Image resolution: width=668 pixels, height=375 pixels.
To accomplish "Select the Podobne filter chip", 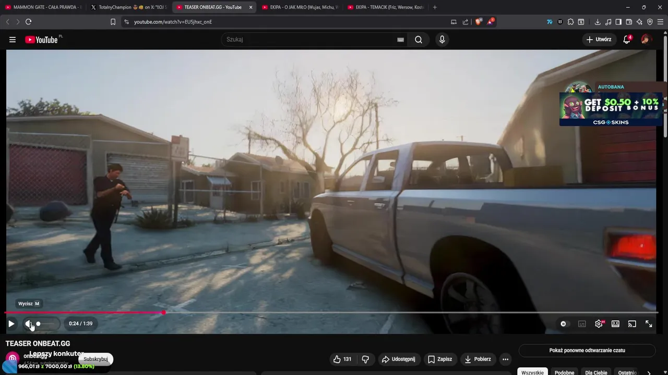I will [564, 372].
